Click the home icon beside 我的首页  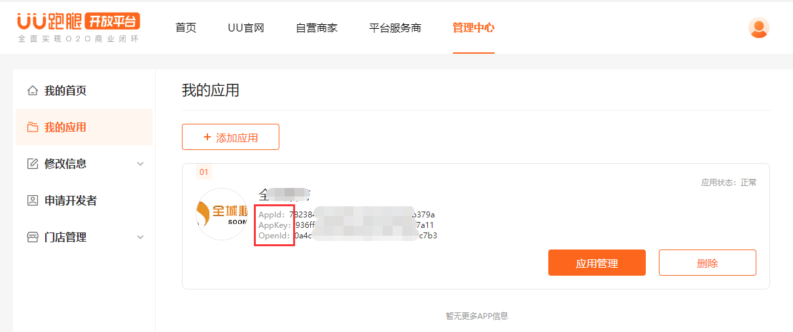(x=32, y=90)
